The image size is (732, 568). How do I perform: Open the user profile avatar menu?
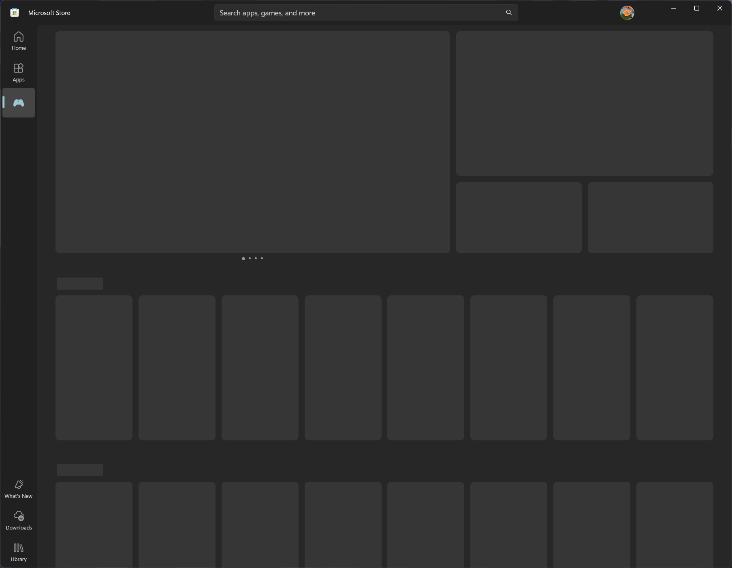point(627,13)
